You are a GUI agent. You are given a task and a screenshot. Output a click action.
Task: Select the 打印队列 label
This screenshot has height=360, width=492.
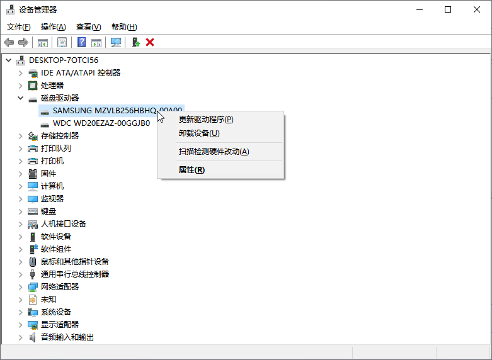pyautogui.click(x=56, y=149)
